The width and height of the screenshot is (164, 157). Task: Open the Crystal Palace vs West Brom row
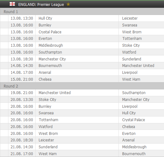(82, 32)
